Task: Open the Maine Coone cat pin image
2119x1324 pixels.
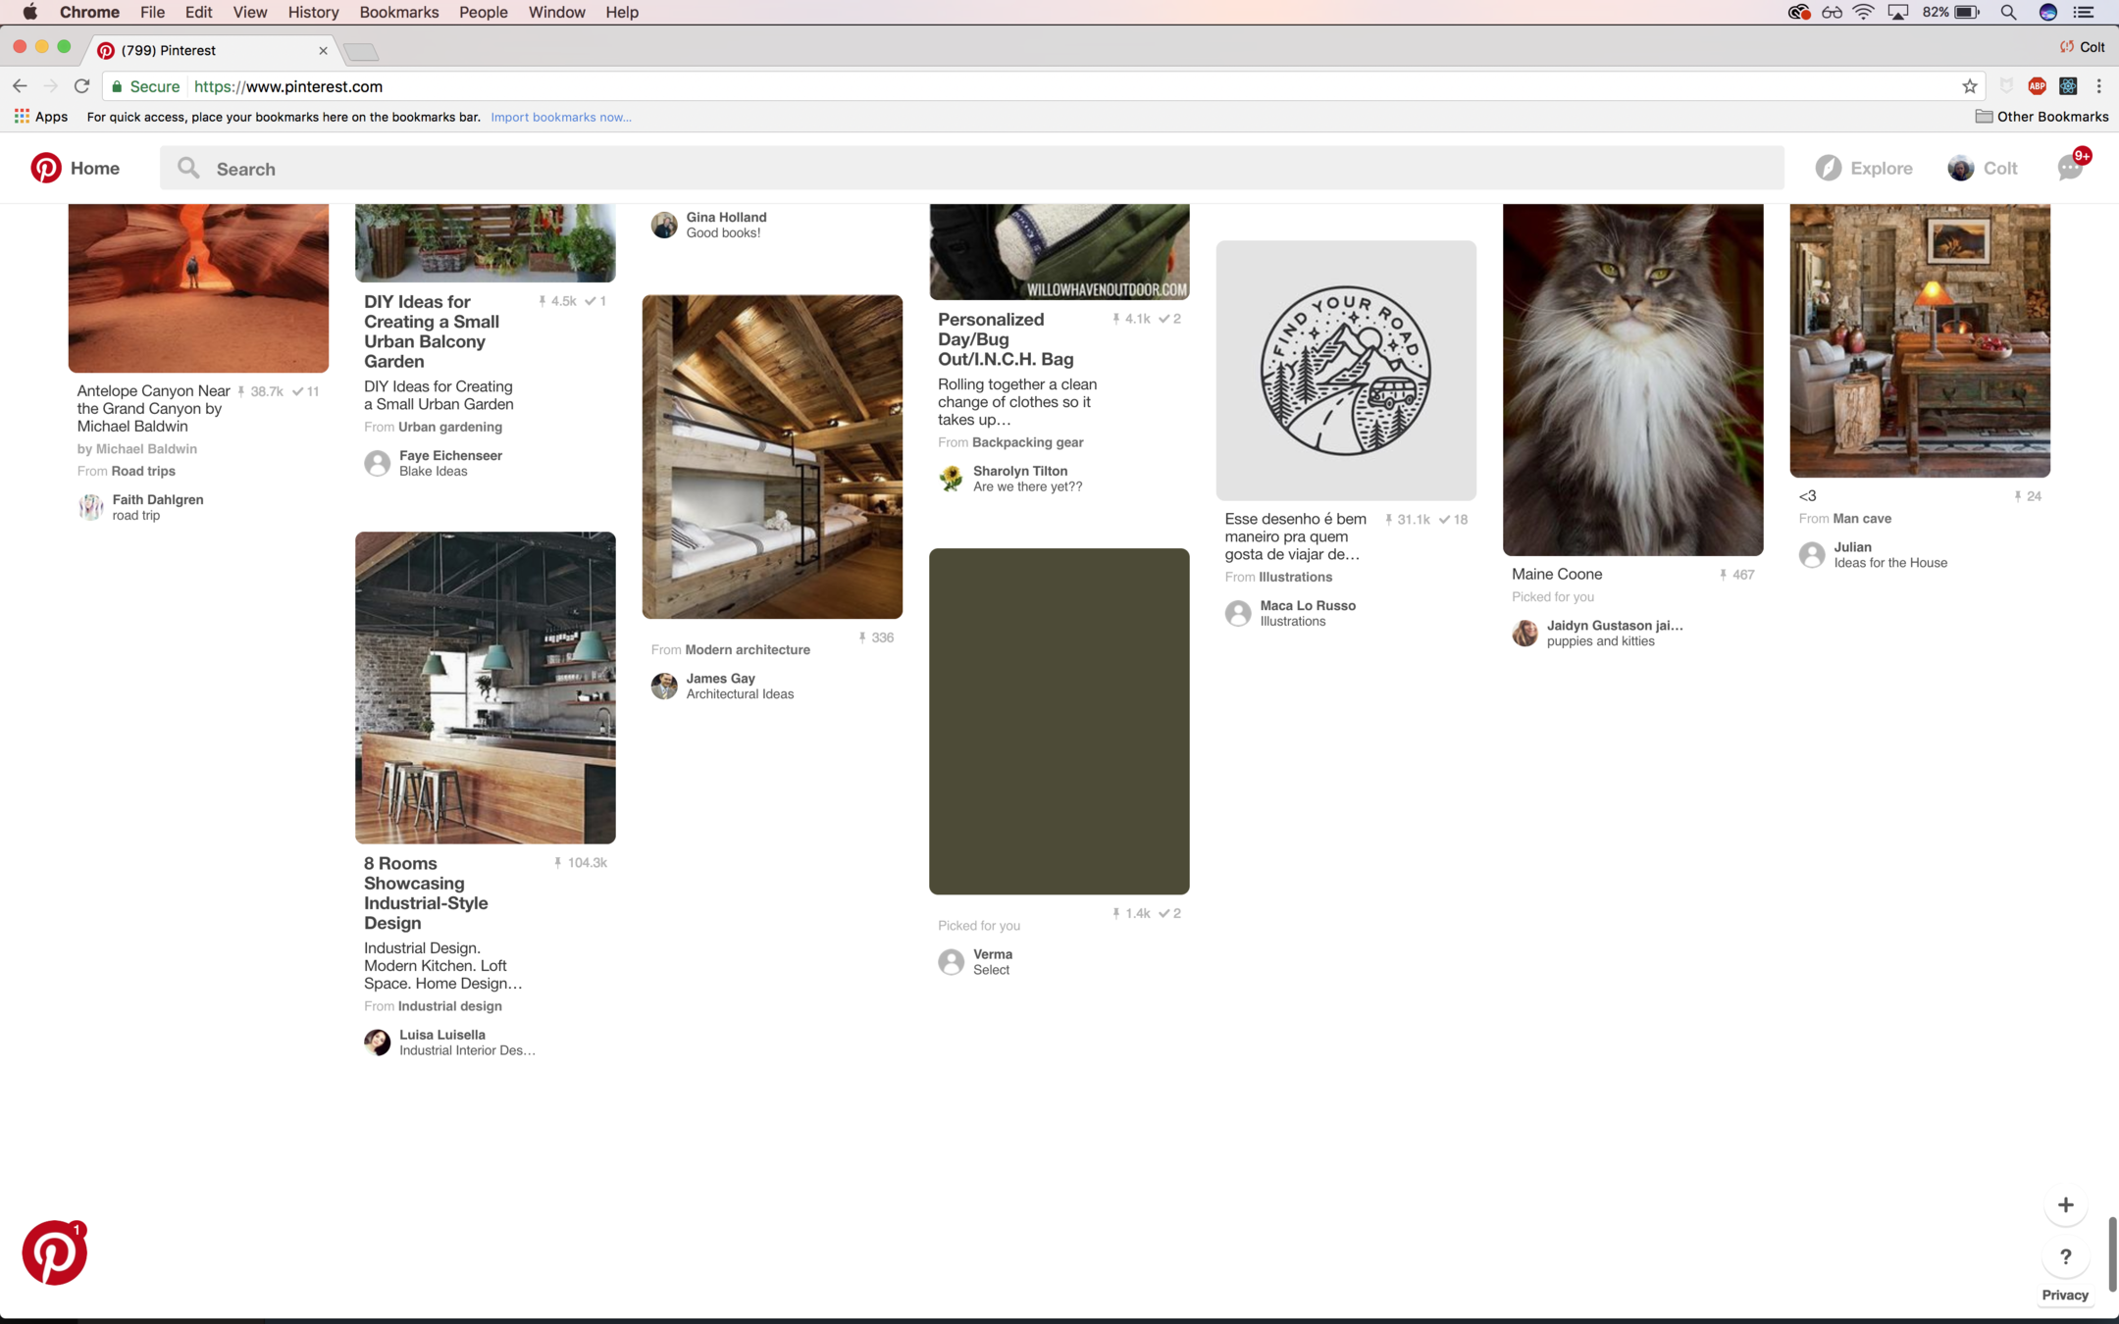Action: tap(1632, 380)
